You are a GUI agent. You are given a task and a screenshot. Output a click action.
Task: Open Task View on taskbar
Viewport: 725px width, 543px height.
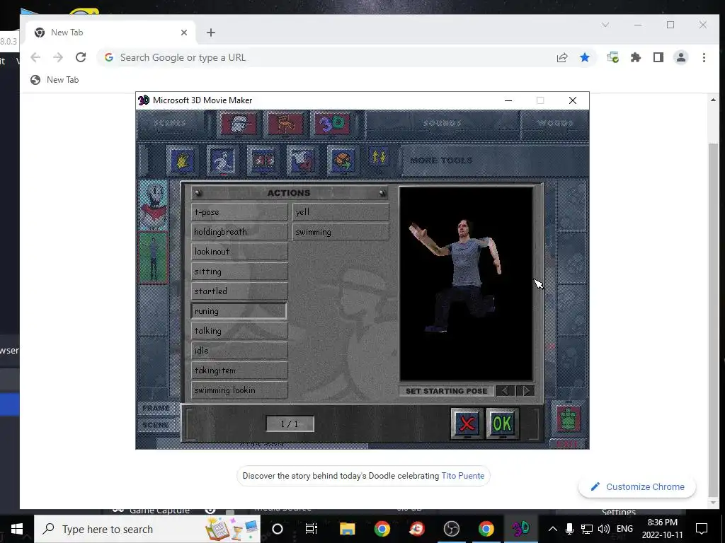tap(312, 529)
